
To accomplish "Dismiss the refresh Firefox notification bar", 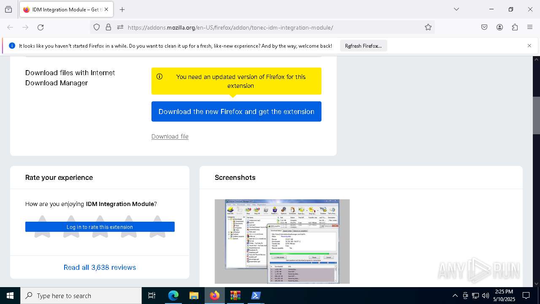I will (529, 46).
